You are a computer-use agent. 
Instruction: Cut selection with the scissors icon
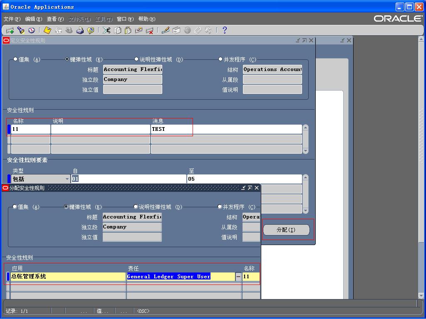point(106,30)
